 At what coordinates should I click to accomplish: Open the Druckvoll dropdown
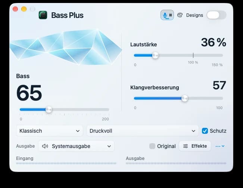tap(142, 131)
